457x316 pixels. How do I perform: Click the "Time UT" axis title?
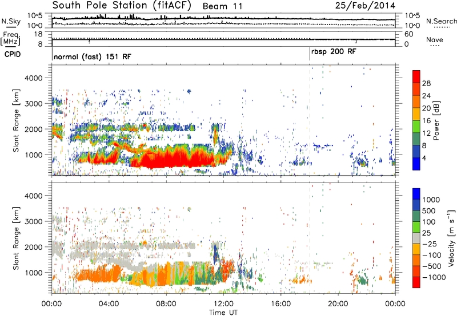coord(223,312)
